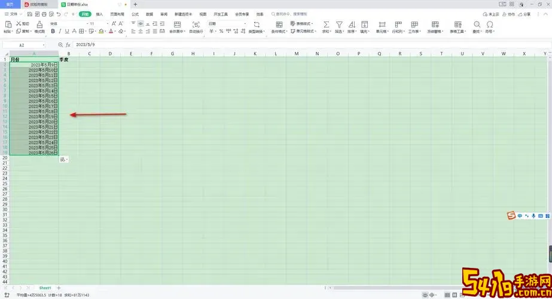Open the yellow fill color dropdown arrow
Image resolution: width=552 pixels, height=299 pixels.
click(106, 32)
